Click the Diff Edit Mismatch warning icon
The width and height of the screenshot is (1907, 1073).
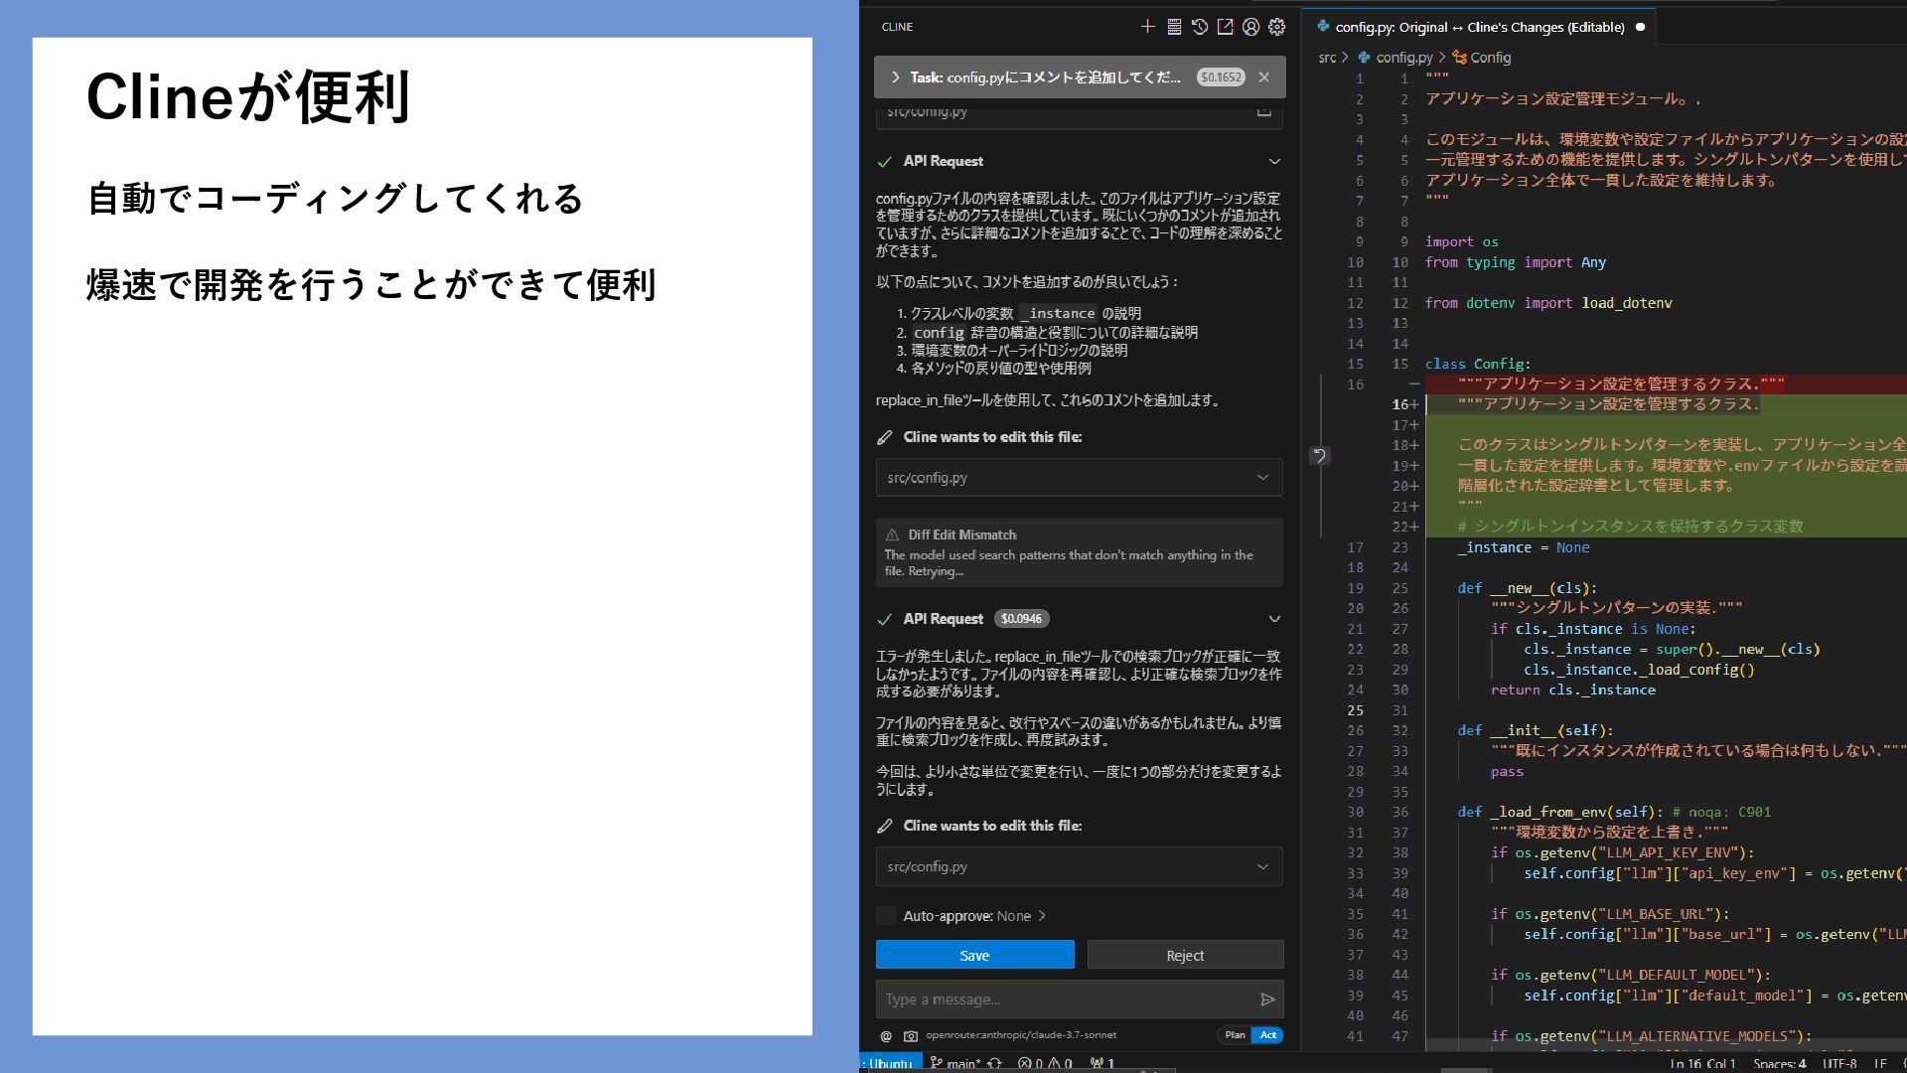892,535
